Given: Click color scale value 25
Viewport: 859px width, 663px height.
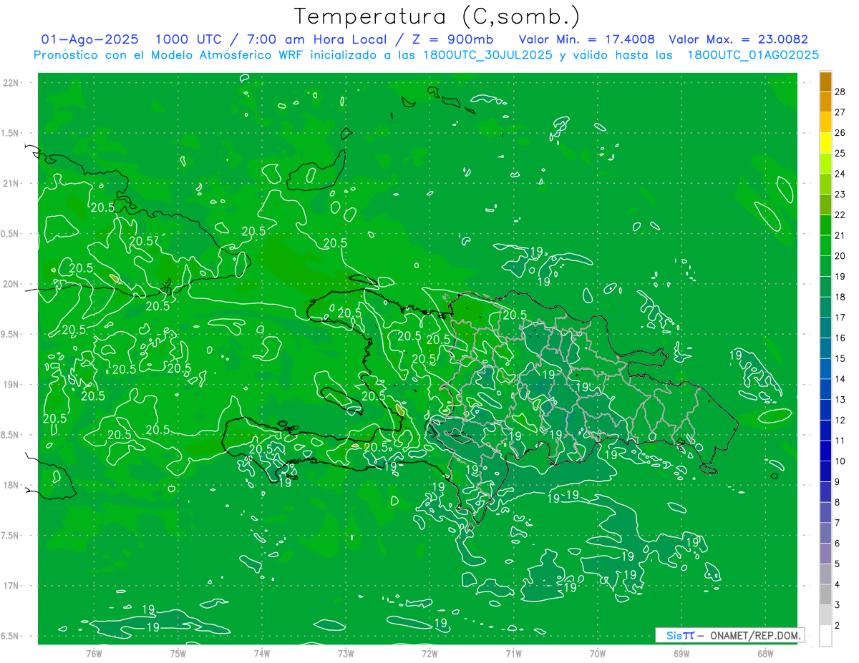Looking at the screenshot, I should (840, 154).
